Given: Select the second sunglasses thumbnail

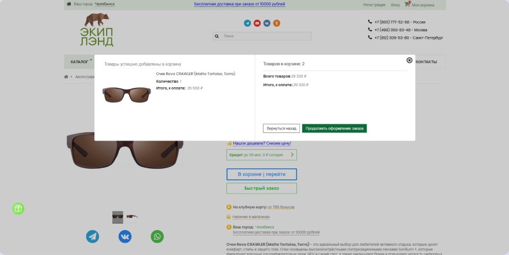Looking at the screenshot, I should [x=132, y=217].
